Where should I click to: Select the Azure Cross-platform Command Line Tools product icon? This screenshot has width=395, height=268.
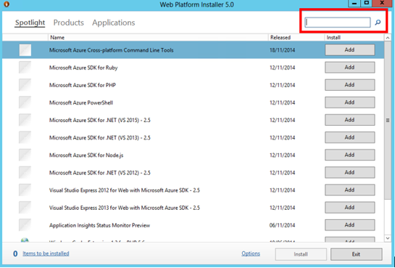(25, 50)
